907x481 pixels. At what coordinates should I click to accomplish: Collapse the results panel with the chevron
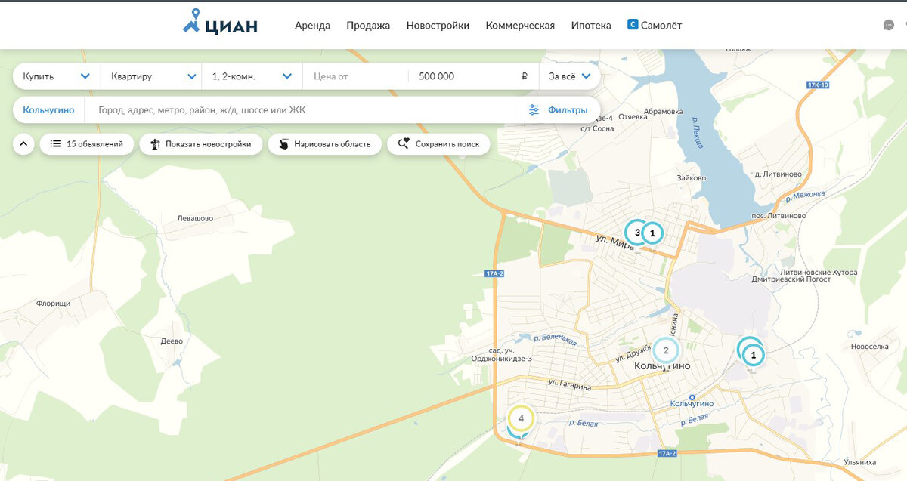click(22, 143)
